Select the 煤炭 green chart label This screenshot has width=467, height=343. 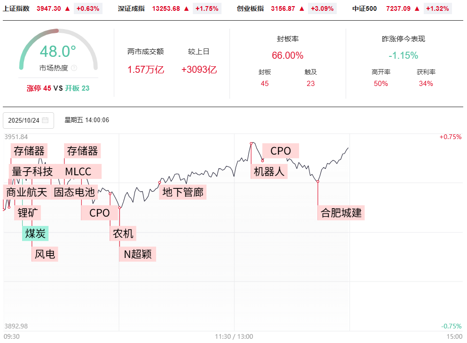[x=35, y=233]
